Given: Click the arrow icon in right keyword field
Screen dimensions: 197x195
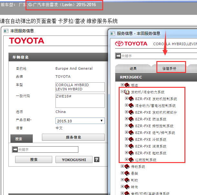Looking at the screenshot, I should [x=118, y=56].
